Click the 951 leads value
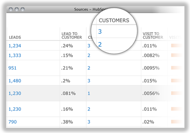Screen dimensions: 191x133 (12, 68)
